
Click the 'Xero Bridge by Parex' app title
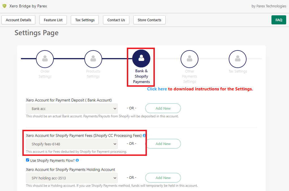pos(28,6)
